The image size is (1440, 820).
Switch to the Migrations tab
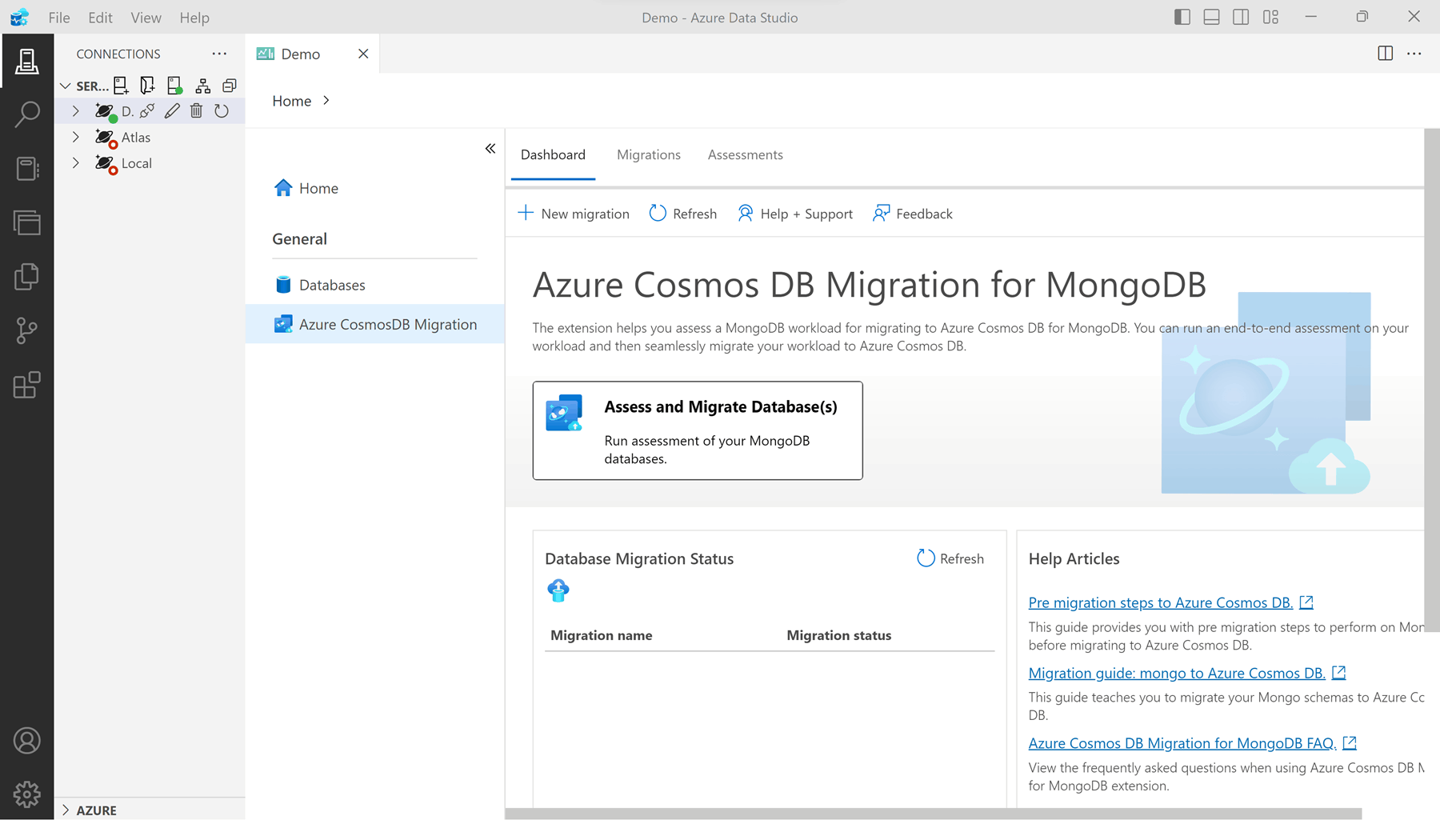[x=648, y=154]
